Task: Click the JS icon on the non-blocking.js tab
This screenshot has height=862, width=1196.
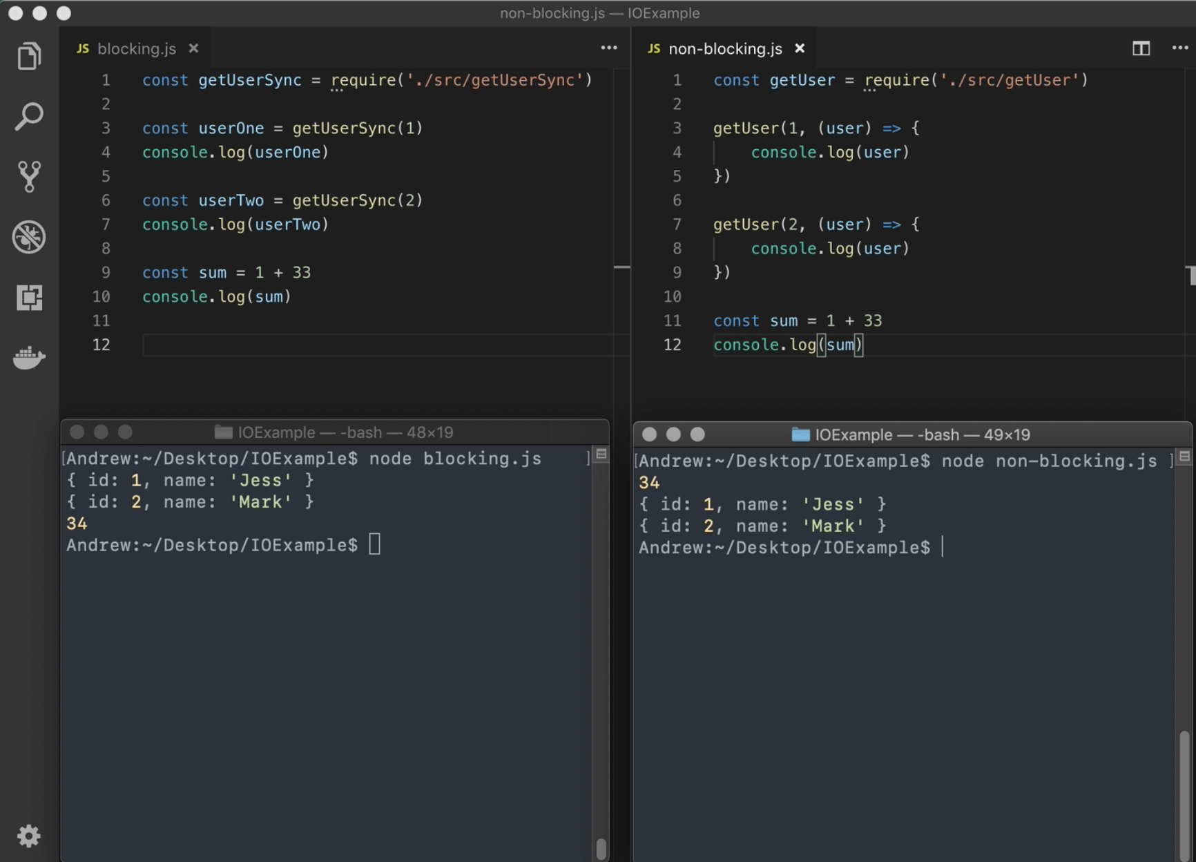Action: click(x=653, y=48)
